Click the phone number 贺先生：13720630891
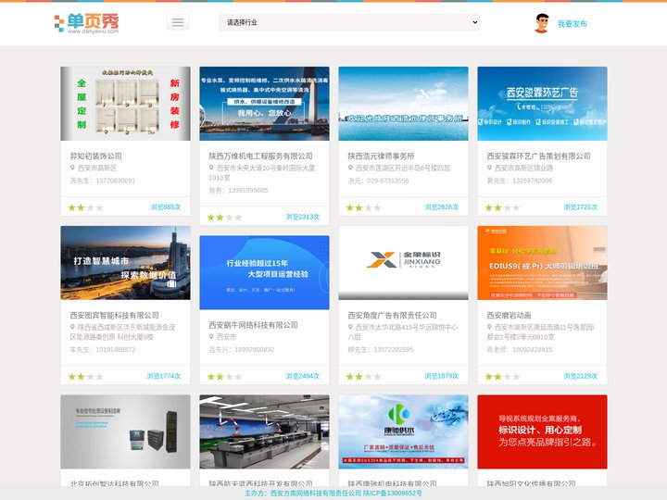Image resolution: width=667 pixels, height=500 pixels. pyautogui.click(x=103, y=181)
